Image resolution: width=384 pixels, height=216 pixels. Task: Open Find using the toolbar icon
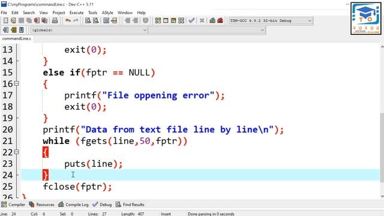click(x=88, y=20)
